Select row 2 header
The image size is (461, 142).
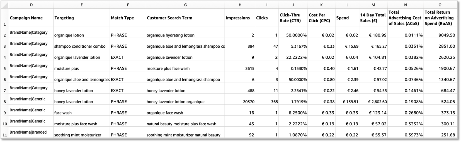(x=5, y=35)
